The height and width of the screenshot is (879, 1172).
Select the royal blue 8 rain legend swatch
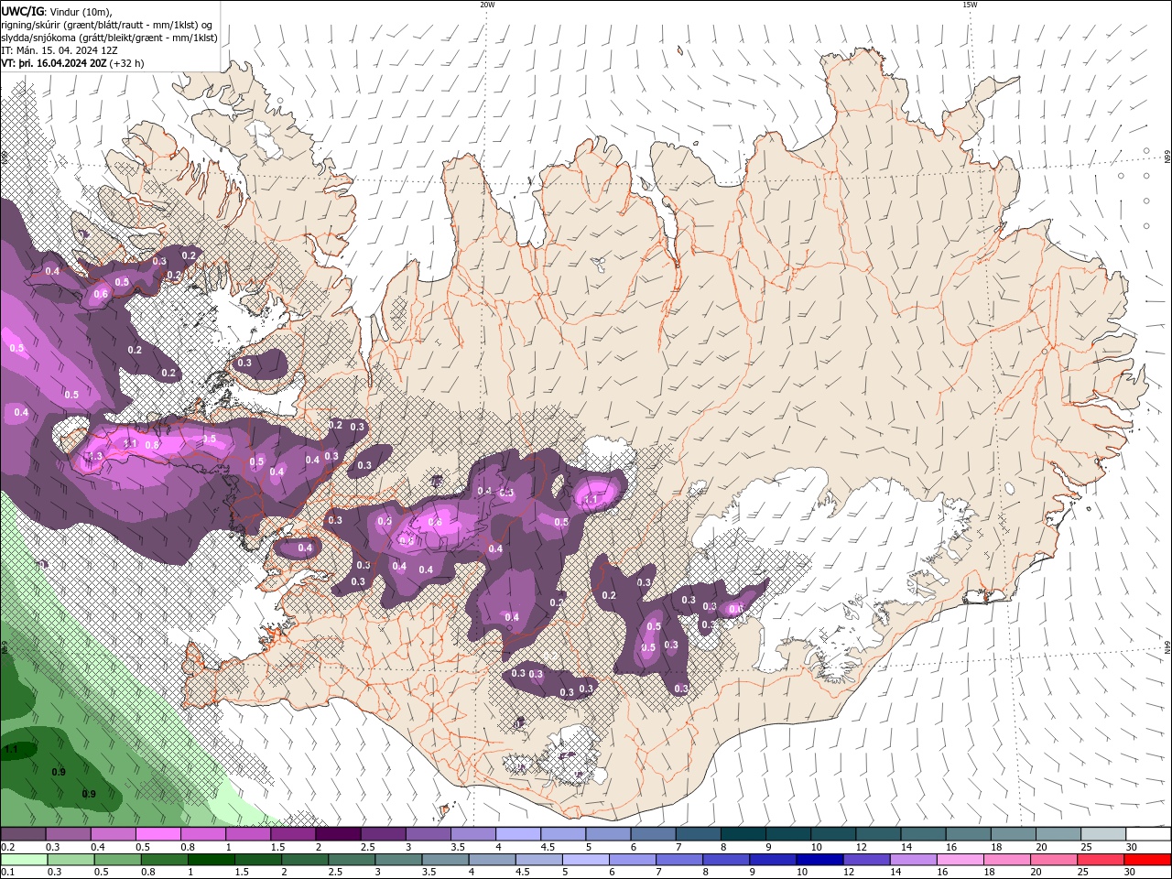[726, 859]
